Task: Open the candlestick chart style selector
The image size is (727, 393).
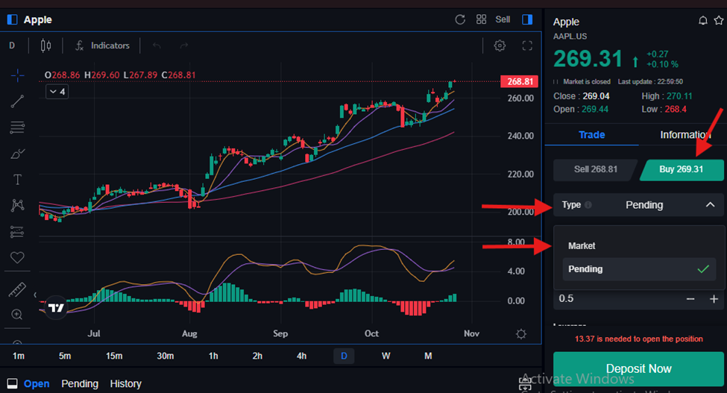Action: [46, 45]
